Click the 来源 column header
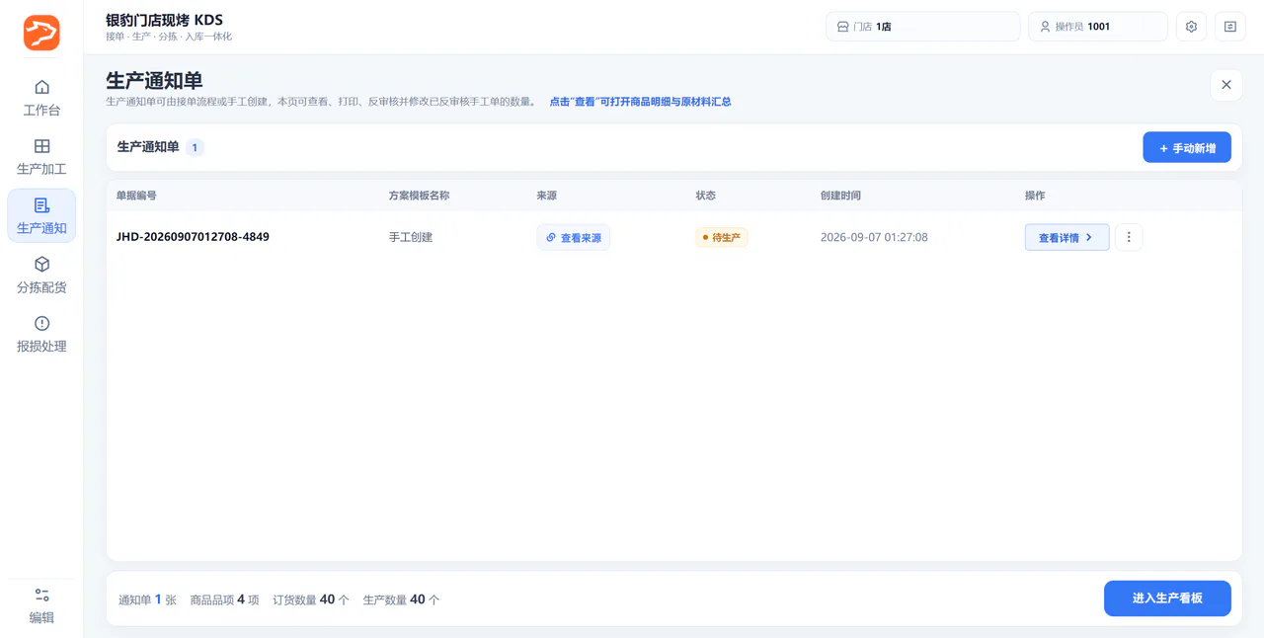1264x638 pixels. pos(547,196)
